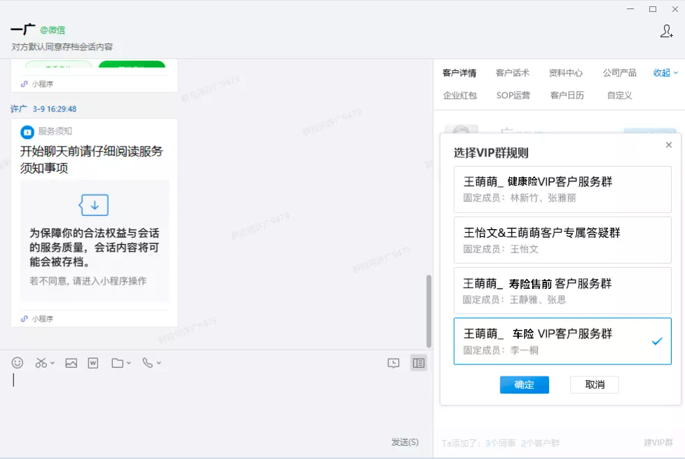Screen dimensions: 685x459
Task: Click the image send icon
Action: click(71, 363)
